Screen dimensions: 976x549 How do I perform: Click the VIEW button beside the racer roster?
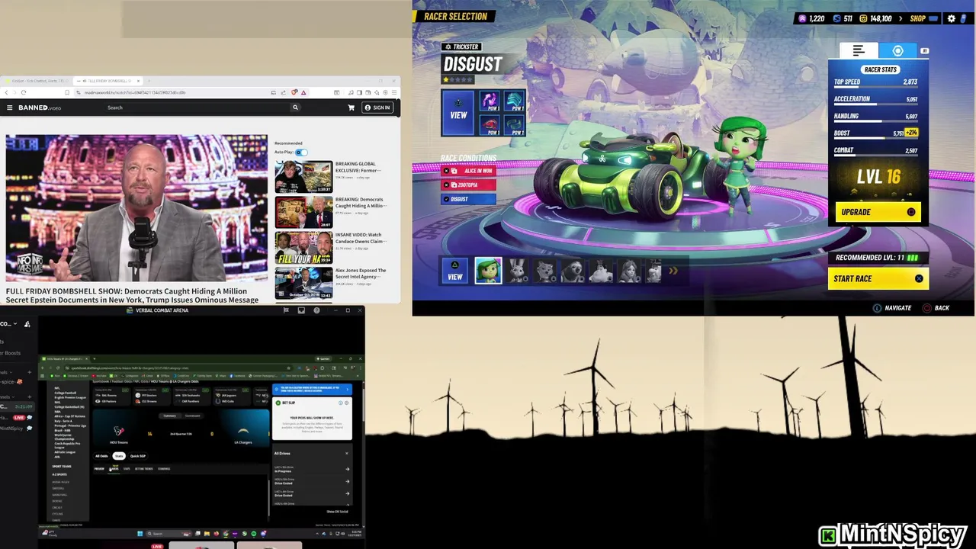tap(455, 271)
